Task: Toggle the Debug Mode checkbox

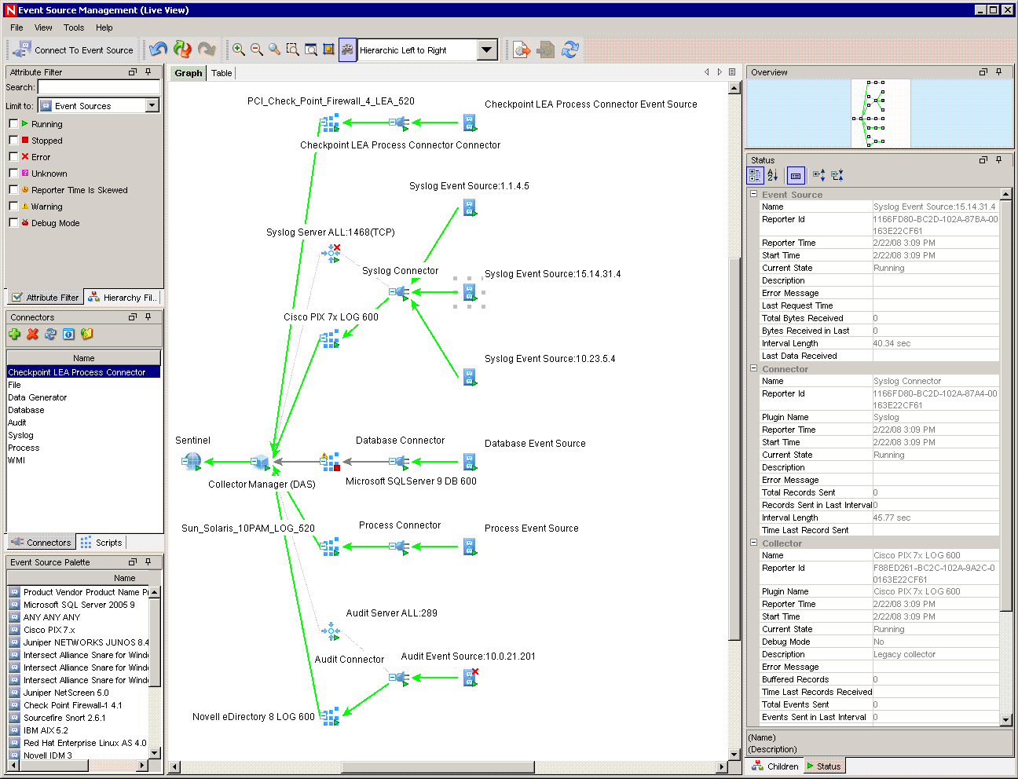Action: pyautogui.click(x=13, y=223)
